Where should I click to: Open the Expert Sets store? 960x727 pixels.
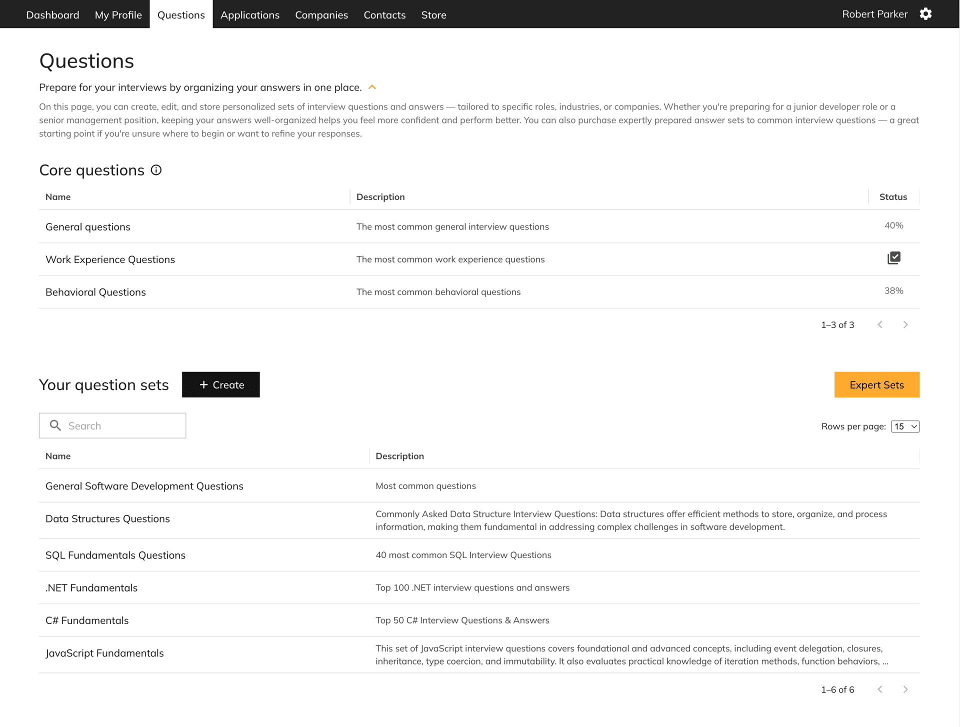point(876,384)
